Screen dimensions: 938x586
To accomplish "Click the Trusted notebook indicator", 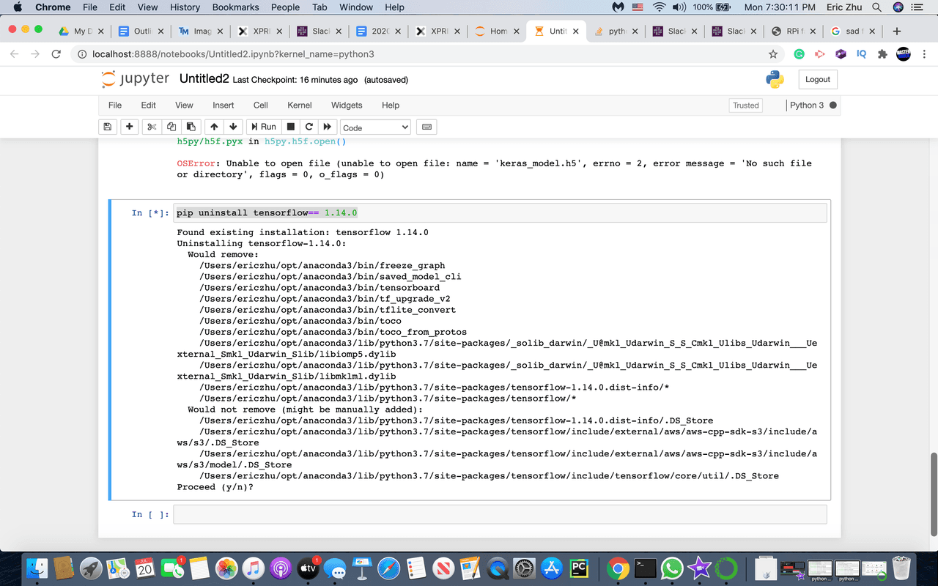I will [x=746, y=105].
